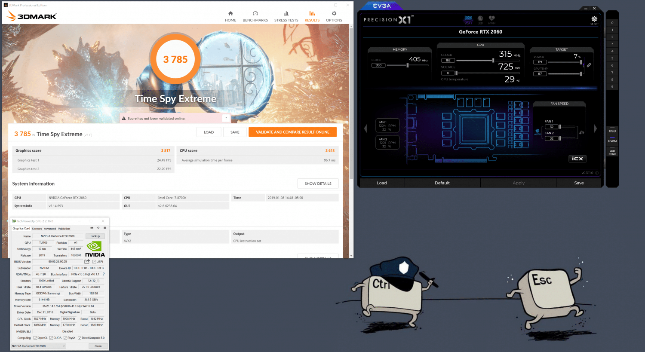
Task: Click the GPU-Z refresh icon
Action: point(98,228)
